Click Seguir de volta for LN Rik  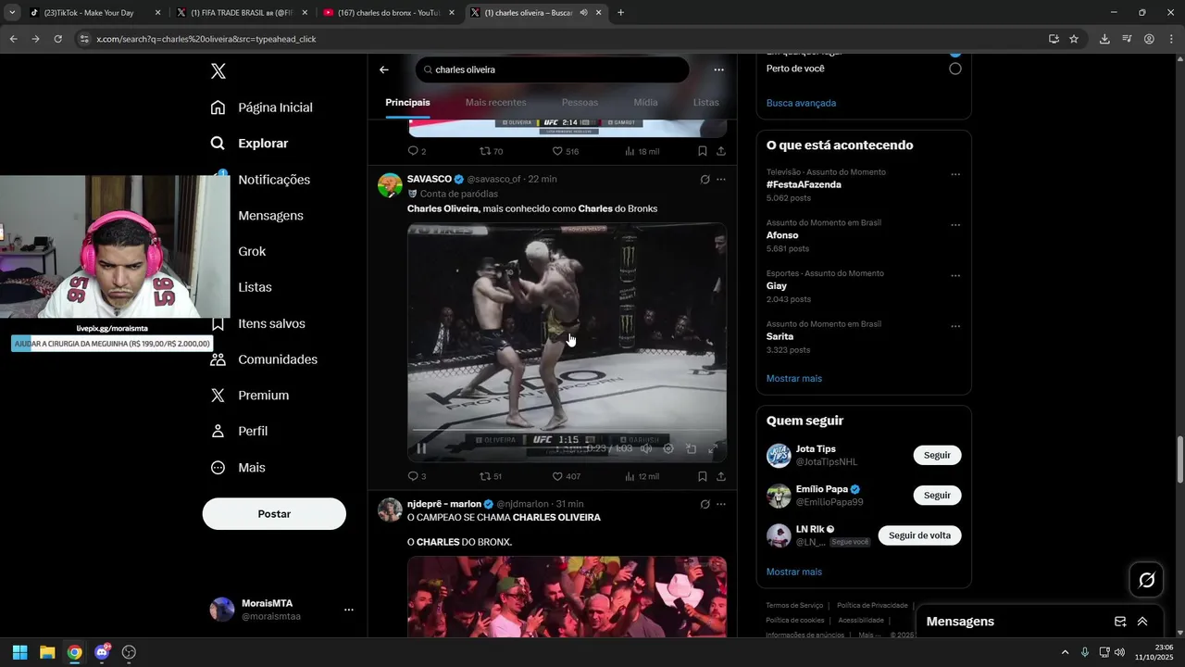click(x=919, y=535)
